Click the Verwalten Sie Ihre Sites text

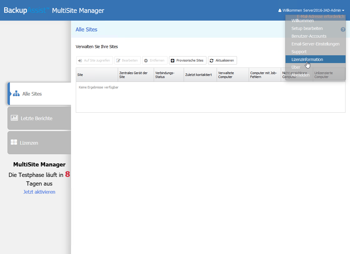[x=97, y=47]
